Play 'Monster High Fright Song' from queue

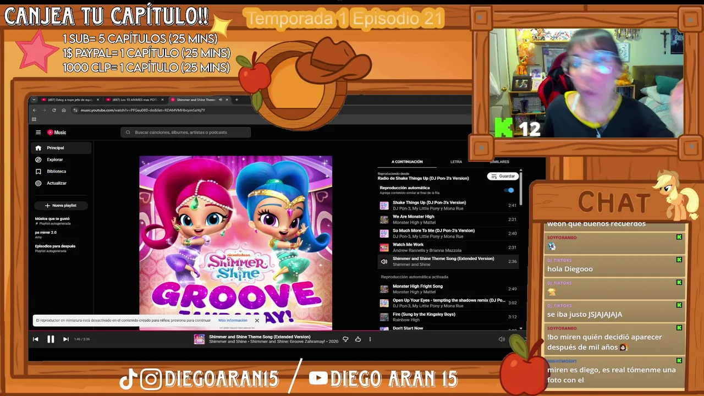coord(448,289)
